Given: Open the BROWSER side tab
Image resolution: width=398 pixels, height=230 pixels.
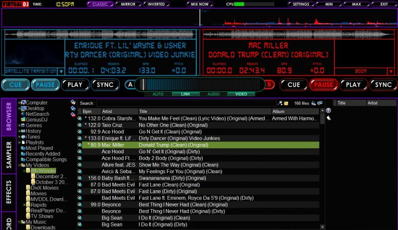Looking at the screenshot, I should click(x=8, y=117).
